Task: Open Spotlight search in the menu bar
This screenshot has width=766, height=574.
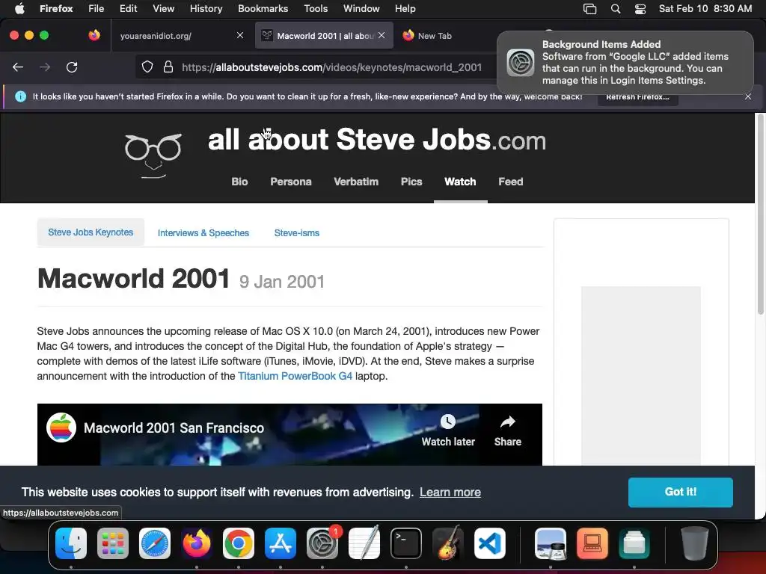Action: 616,9
